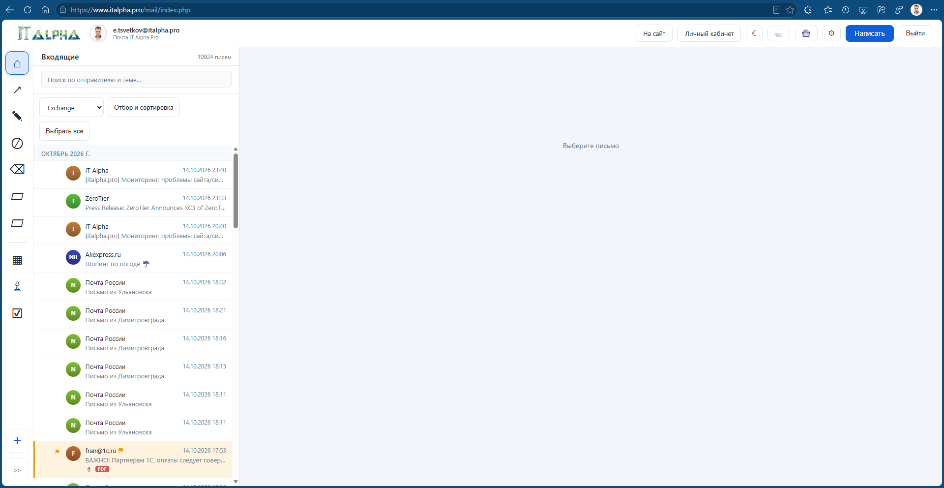The image size is (944, 488).
Task: Expand sidebar with double-chevron button
Action: 17,470
